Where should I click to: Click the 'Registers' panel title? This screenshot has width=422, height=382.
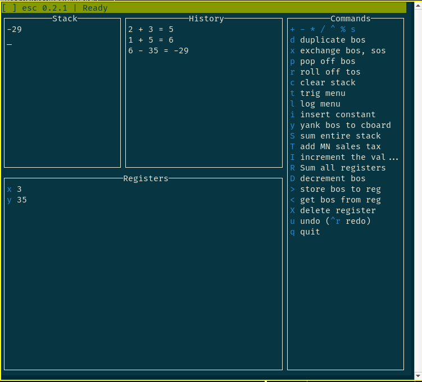coord(146,178)
